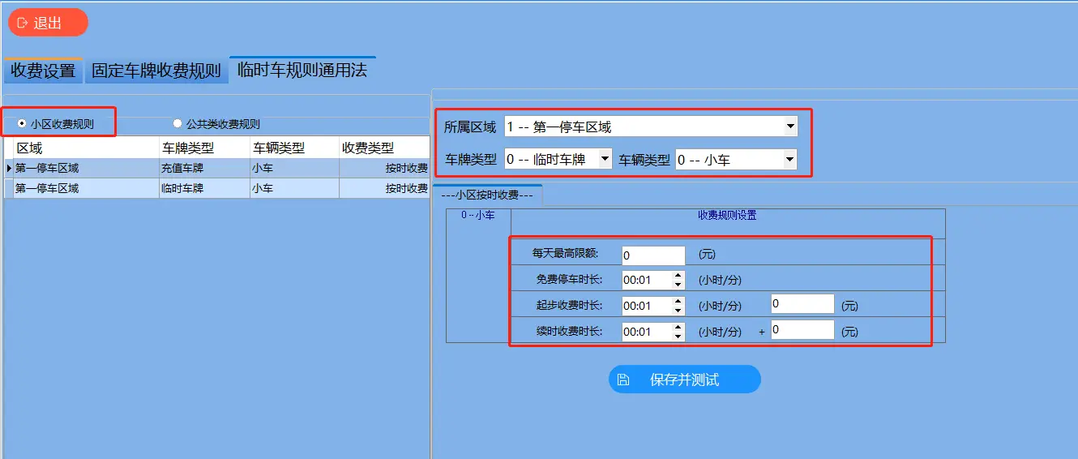Click the 起步收费时长 time field
Viewport: 1078px width, 459px height.
tap(647, 306)
